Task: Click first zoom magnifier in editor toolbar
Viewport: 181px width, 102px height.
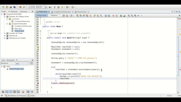Action: (x=129, y=16)
